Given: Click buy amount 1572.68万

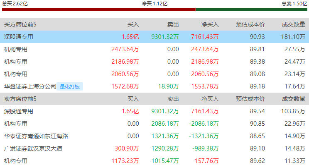Looking at the screenshot, I should pos(125,86).
